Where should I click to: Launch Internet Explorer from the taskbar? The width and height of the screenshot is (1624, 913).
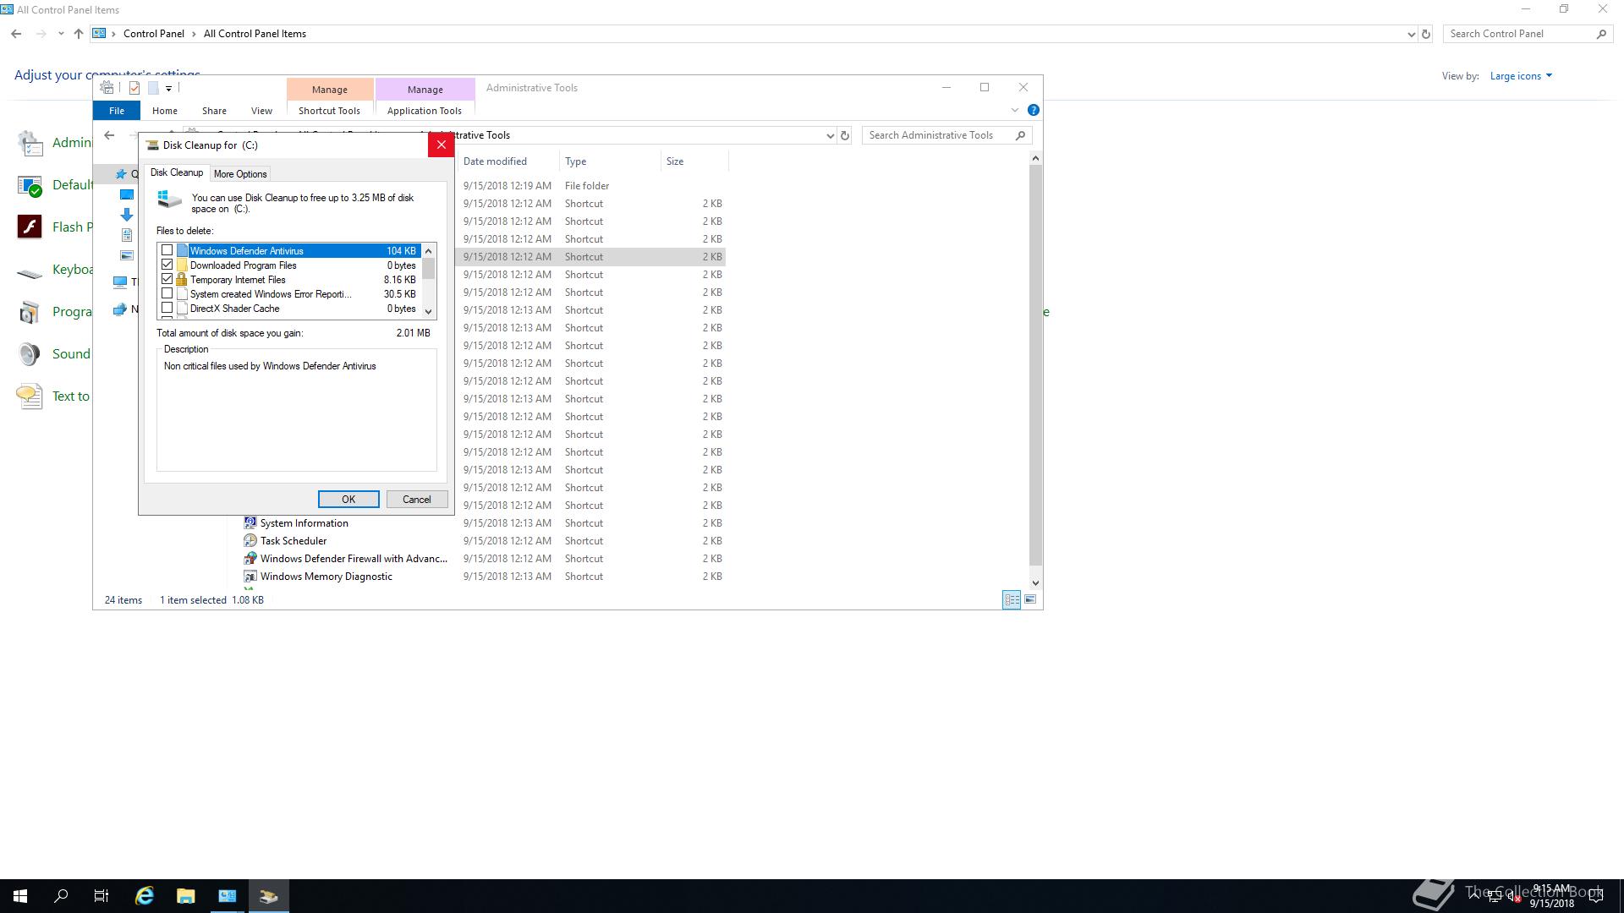[145, 896]
